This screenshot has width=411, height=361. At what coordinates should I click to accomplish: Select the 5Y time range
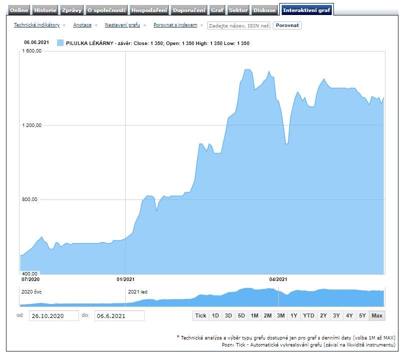coord(362,315)
